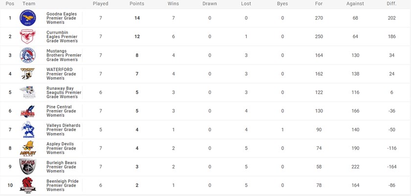Click the Valleys Diehards team logo
This screenshot has height=196, width=411.
click(27, 130)
